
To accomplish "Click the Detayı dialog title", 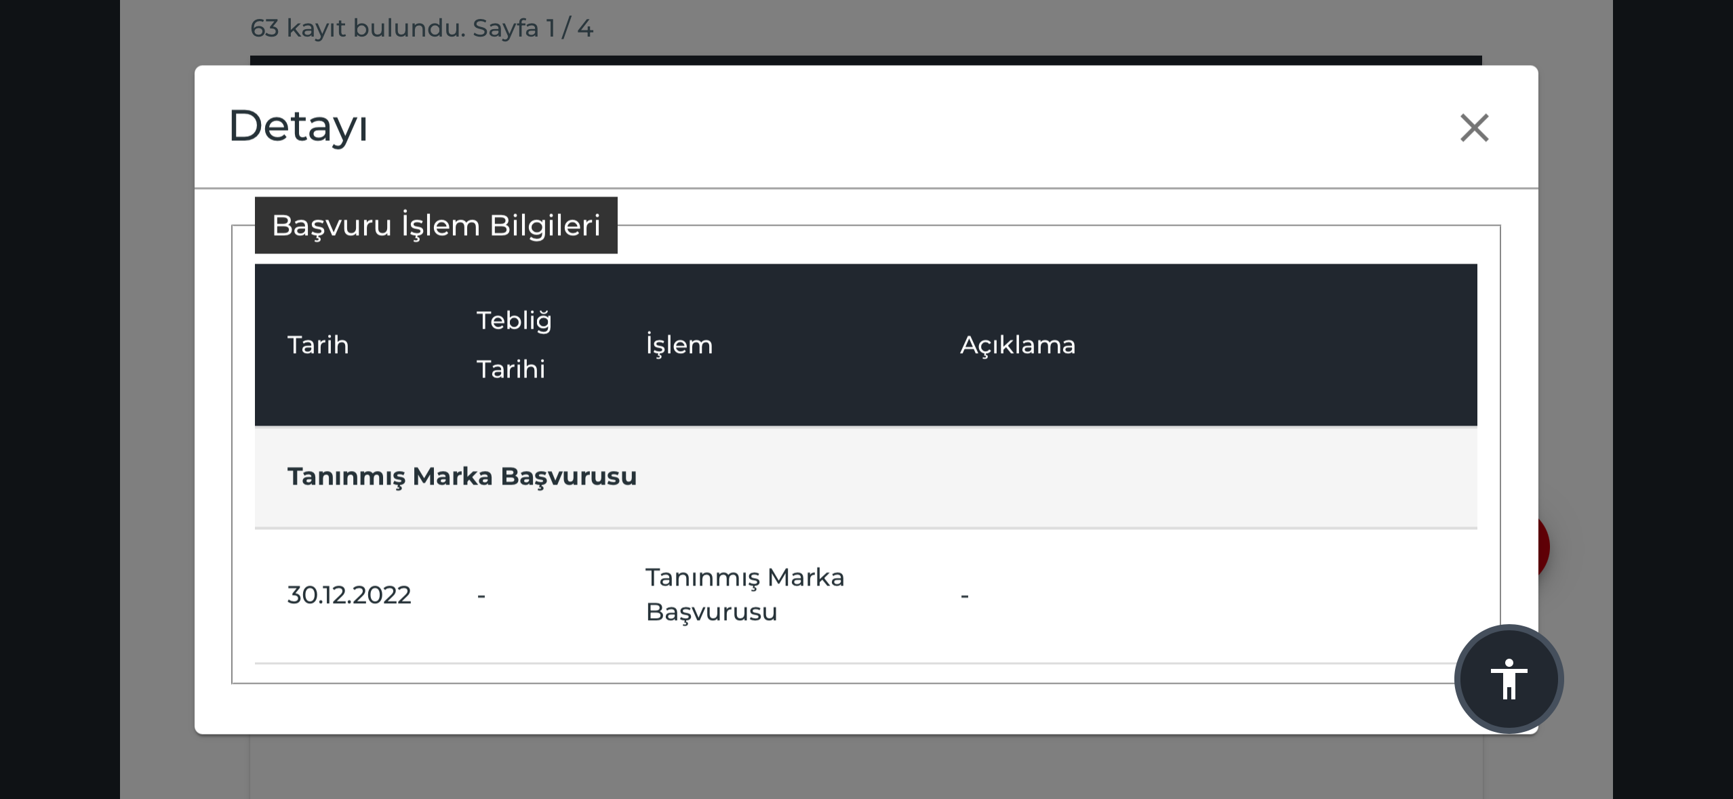I will pos(298,127).
